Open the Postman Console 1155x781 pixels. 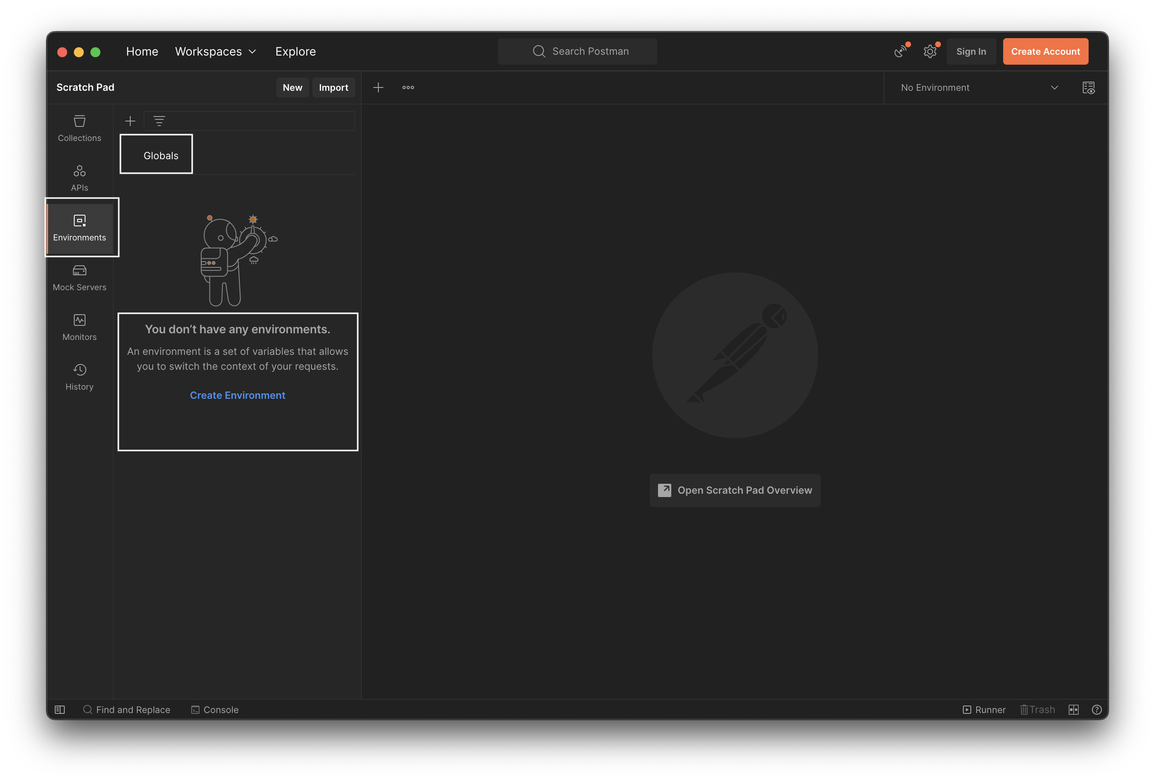coord(215,710)
